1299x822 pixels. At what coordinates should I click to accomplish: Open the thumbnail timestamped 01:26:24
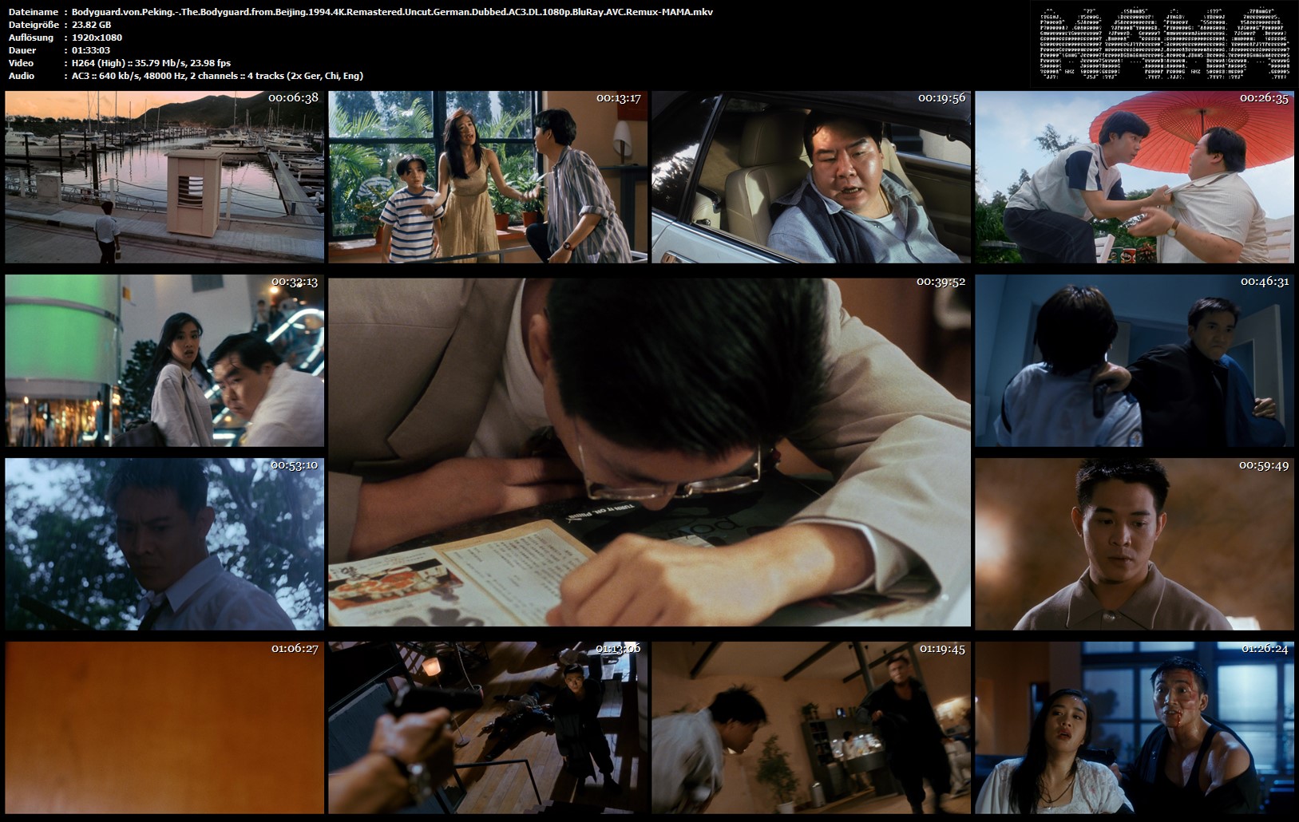(x=1135, y=728)
